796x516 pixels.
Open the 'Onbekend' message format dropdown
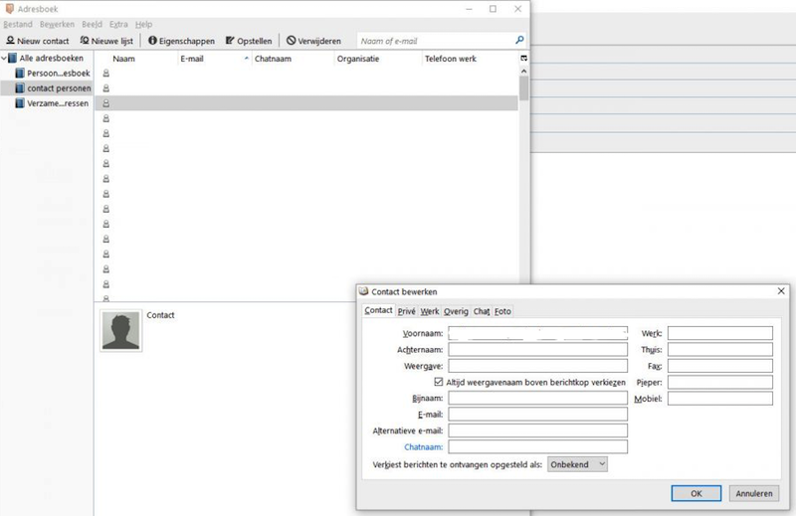pos(577,464)
